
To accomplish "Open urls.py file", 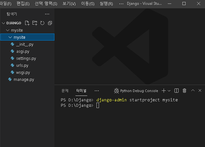I will [x=22, y=66].
